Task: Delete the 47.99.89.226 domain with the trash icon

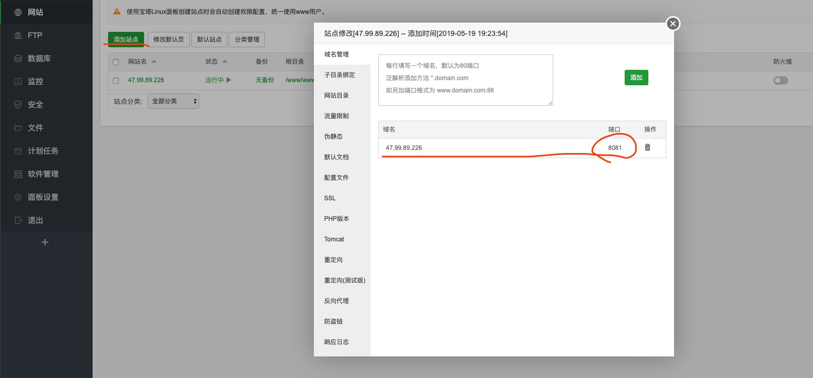Action: (647, 147)
